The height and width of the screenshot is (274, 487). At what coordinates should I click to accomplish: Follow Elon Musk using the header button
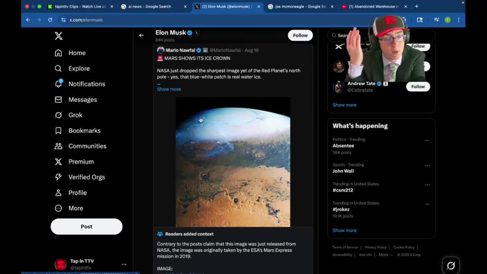300,35
